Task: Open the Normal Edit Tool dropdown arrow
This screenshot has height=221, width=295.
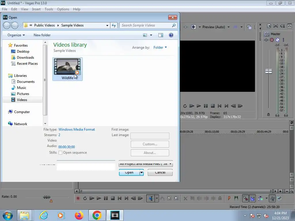Action: (x=157, y=198)
